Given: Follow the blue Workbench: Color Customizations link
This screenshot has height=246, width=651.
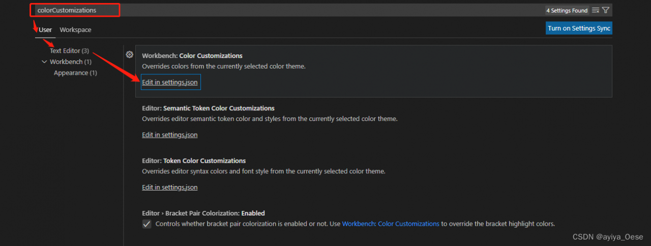Looking at the screenshot, I should coord(391,224).
